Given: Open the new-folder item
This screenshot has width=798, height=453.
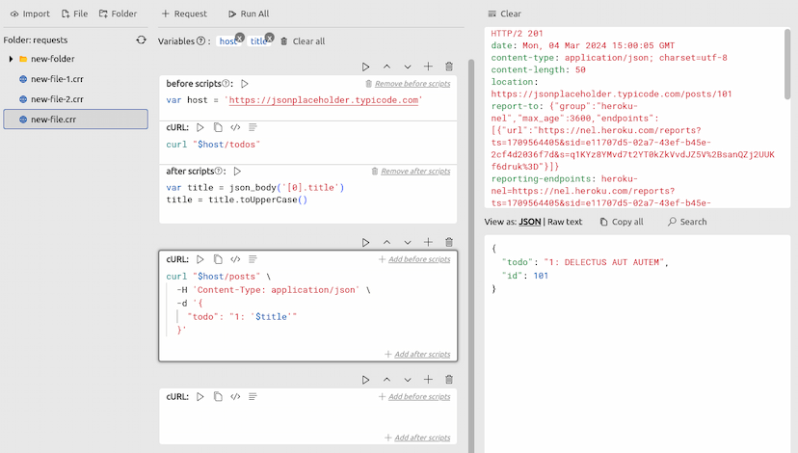Looking at the screenshot, I should coord(52,59).
